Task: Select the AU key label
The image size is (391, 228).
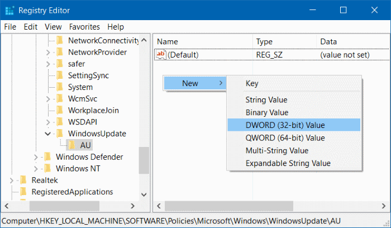Action: tap(85, 145)
